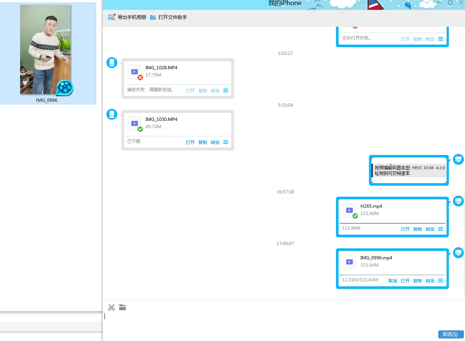
Task: Click IMG_0996.mp4 upload progress bar
Action: click(392, 275)
